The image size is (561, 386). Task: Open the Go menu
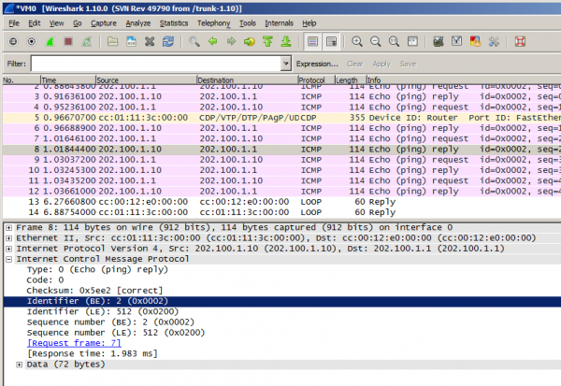[x=78, y=23]
